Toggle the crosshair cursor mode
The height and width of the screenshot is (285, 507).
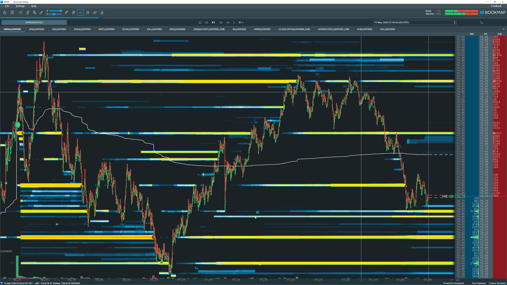[81, 12]
